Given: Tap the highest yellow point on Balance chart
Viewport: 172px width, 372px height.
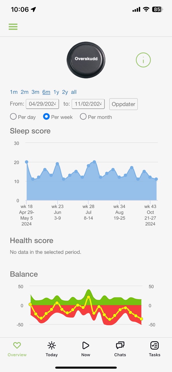Looking at the screenshot, I should pyautogui.click(x=88, y=297).
